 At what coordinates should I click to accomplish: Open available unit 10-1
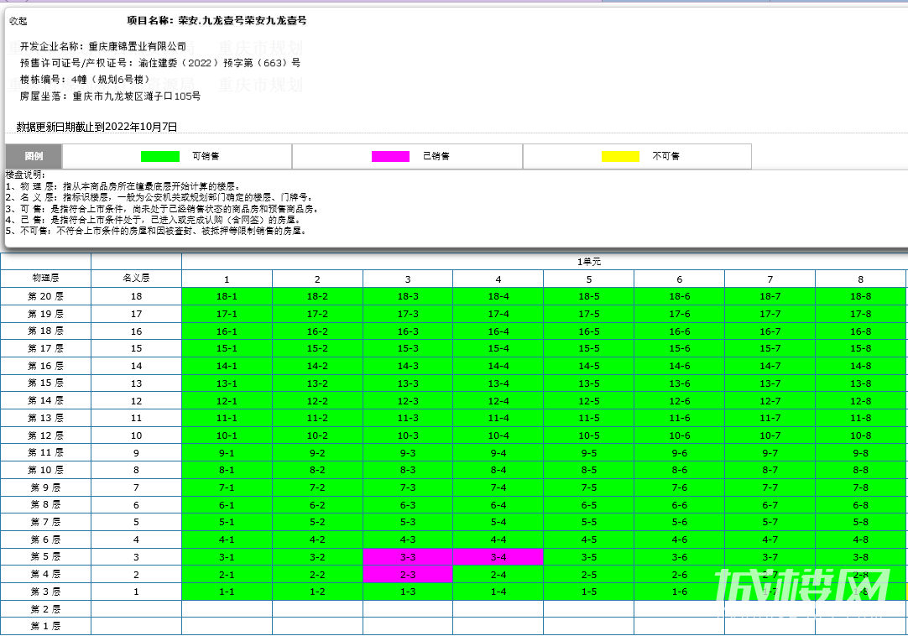click(x=227, y=435)
